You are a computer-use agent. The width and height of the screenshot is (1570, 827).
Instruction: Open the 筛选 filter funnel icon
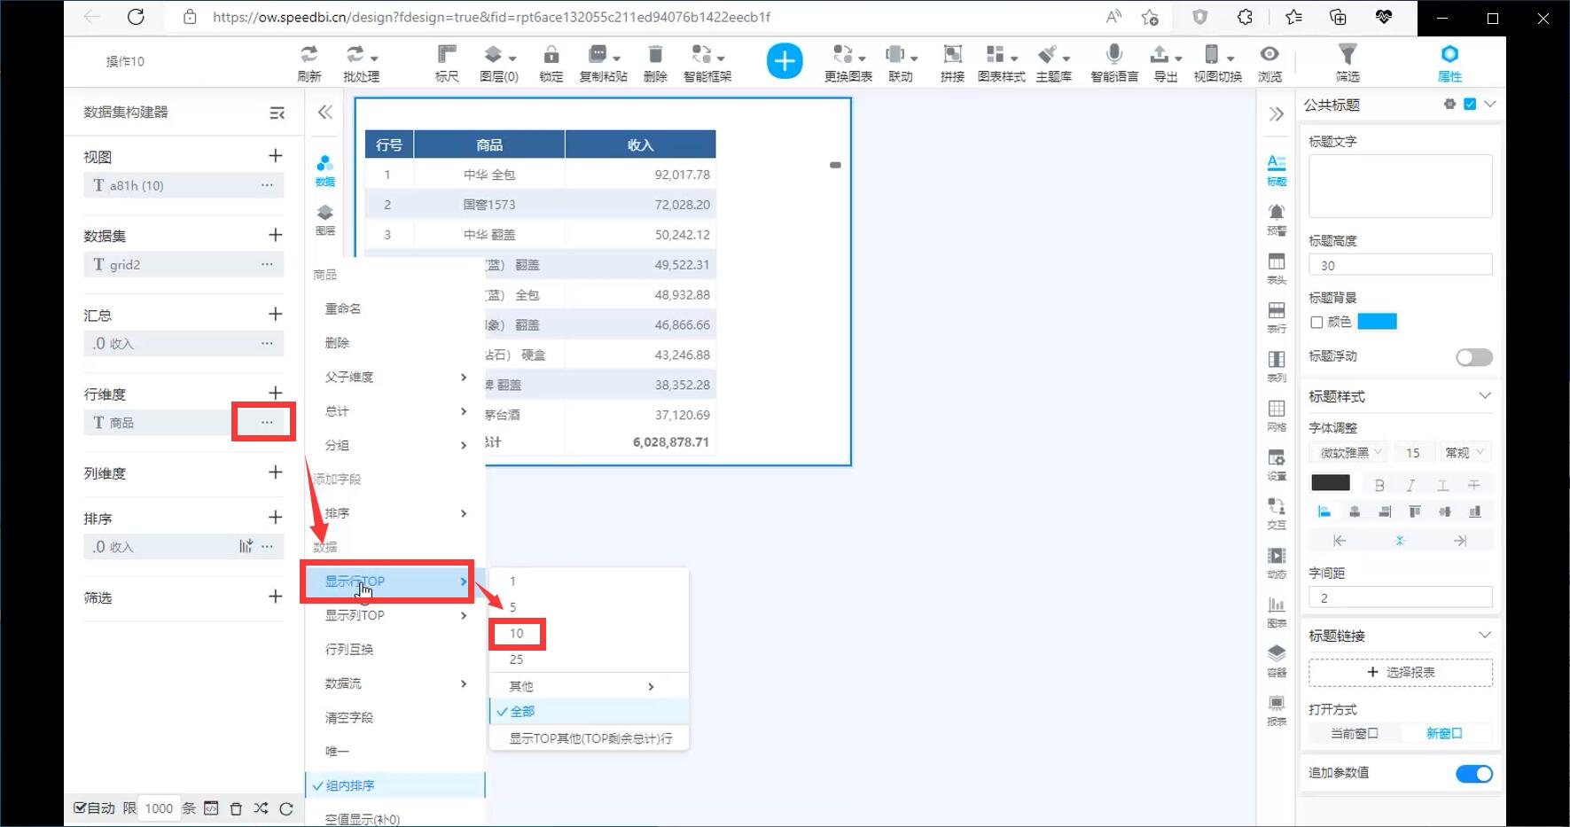[x=1347, y=55]
